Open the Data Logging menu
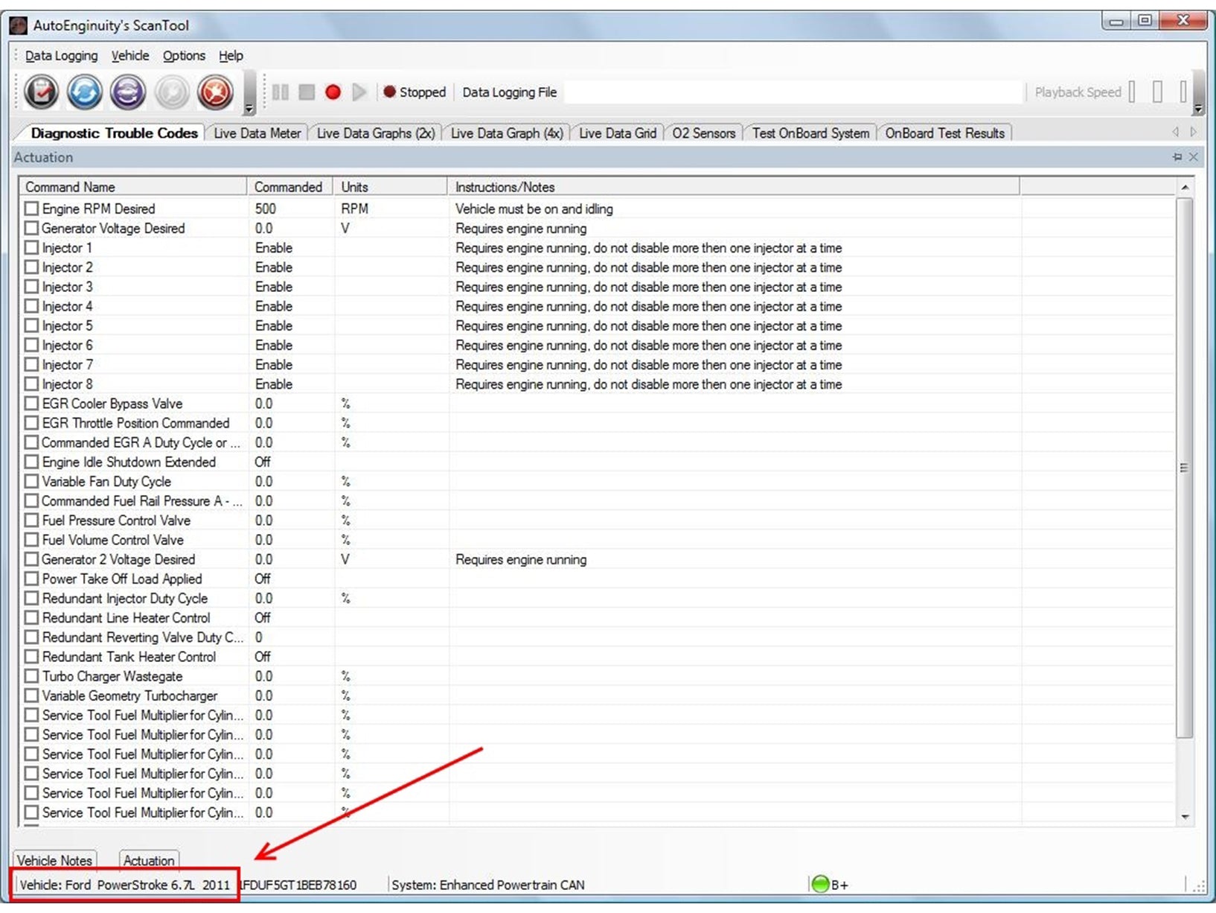1216x913 pixels. coord(61,56)
